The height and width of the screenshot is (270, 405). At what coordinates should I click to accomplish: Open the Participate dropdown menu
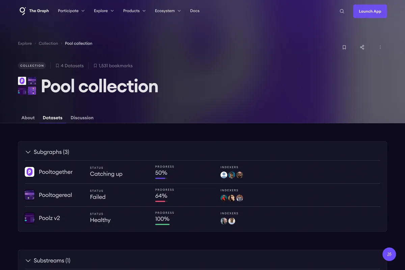(x=71, y=11)
